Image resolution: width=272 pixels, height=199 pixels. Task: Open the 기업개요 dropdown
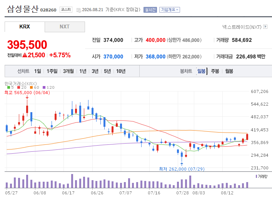click(x=170, y=10)
